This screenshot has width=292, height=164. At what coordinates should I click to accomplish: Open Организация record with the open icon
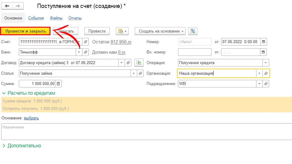266,73
